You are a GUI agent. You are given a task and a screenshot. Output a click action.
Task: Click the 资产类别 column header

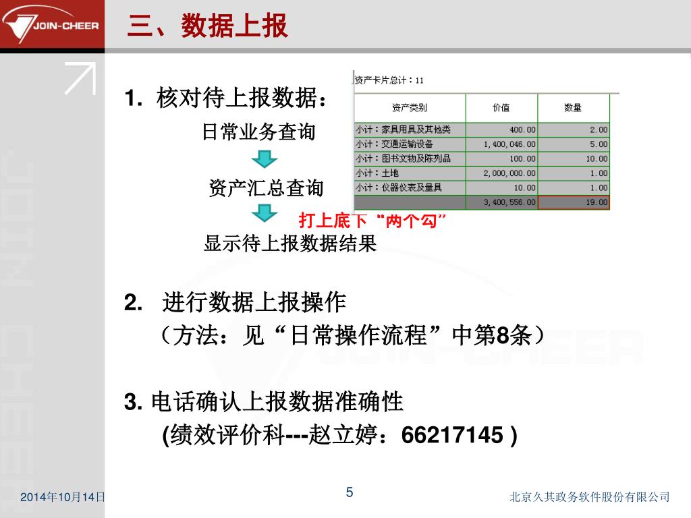[410, 107]
